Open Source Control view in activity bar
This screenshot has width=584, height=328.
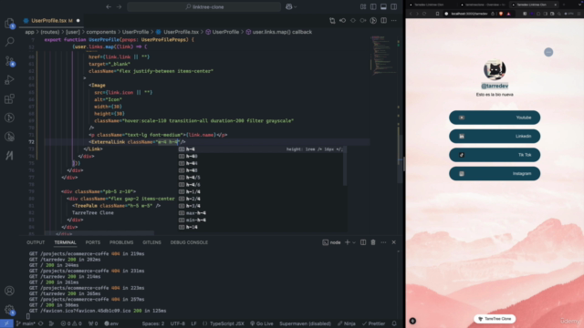[10, 61]
